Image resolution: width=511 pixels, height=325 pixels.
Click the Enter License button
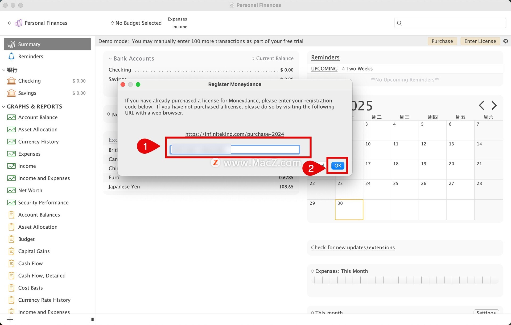[x=480, y=41]
